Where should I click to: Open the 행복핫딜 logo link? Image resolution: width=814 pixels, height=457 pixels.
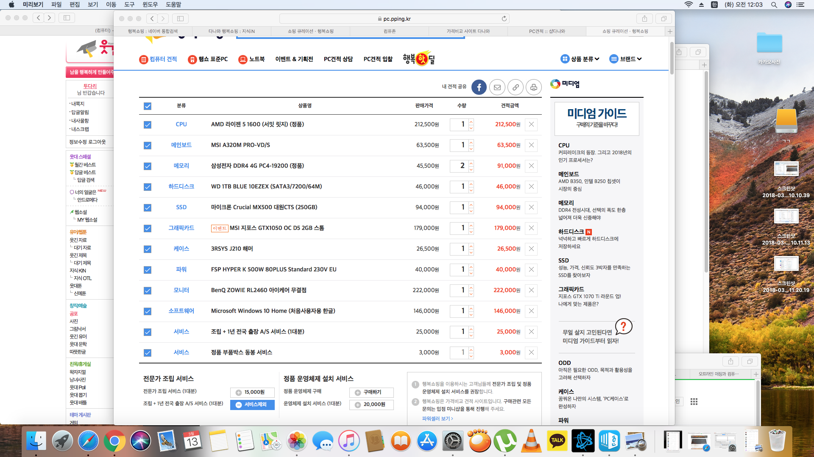419,59
